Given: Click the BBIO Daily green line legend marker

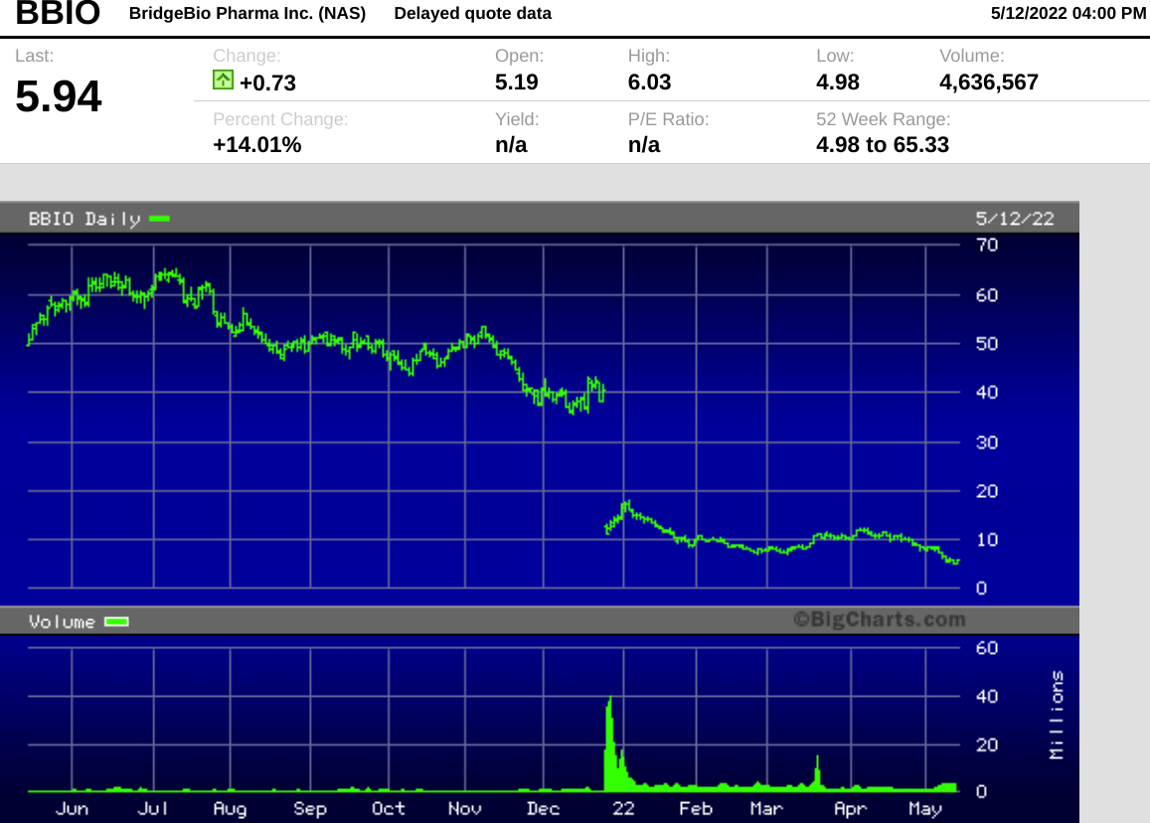Looking at the screenshot, I should (x=159, y=218).
